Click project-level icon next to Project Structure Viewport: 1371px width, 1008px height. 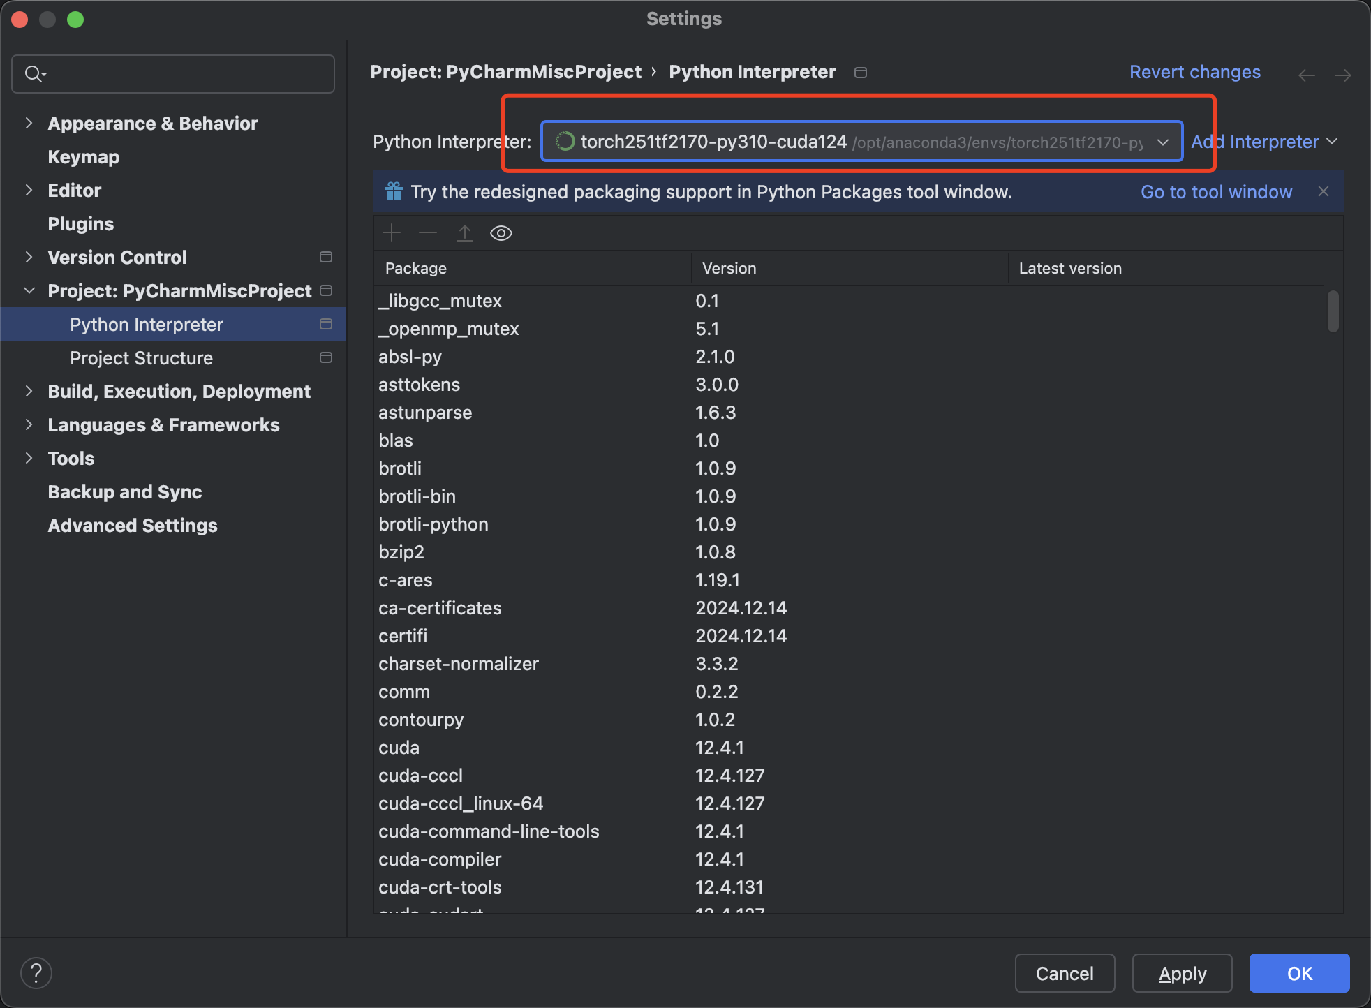tap(325, 357)
